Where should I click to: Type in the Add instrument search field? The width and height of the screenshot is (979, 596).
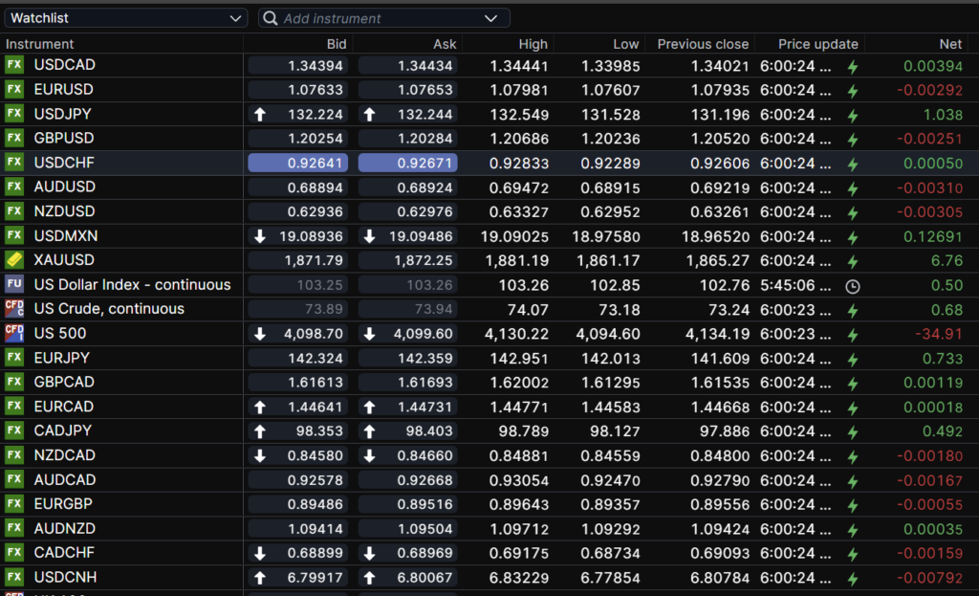(x=378, y=18)
